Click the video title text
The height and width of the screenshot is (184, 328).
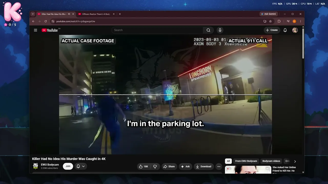click(69, 159)
